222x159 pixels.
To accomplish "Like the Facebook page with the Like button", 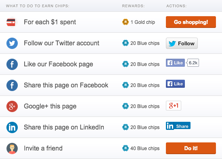I will pos(175,63).
